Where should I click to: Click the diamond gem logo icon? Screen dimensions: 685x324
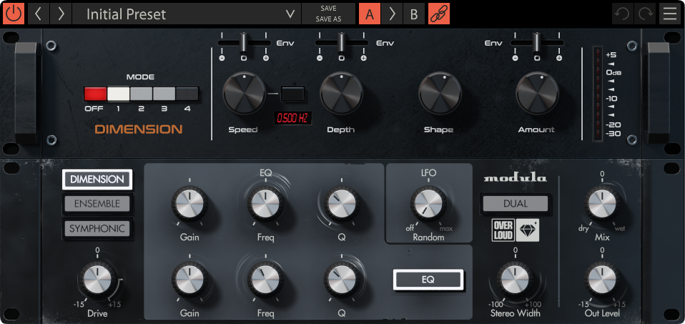[x=528, y=230]
